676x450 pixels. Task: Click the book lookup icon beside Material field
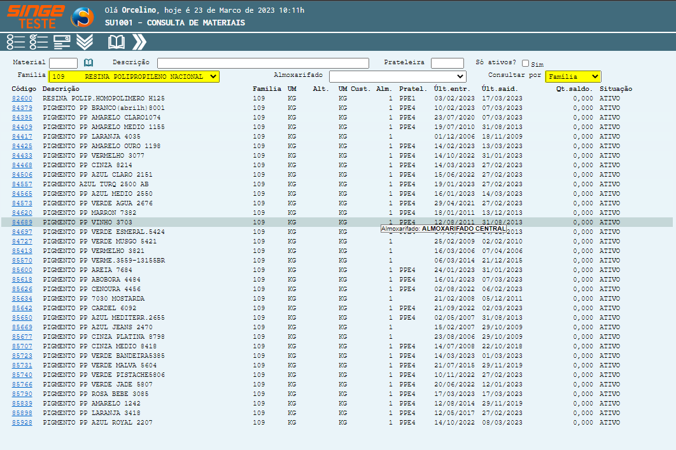click(x=88, y=63)
